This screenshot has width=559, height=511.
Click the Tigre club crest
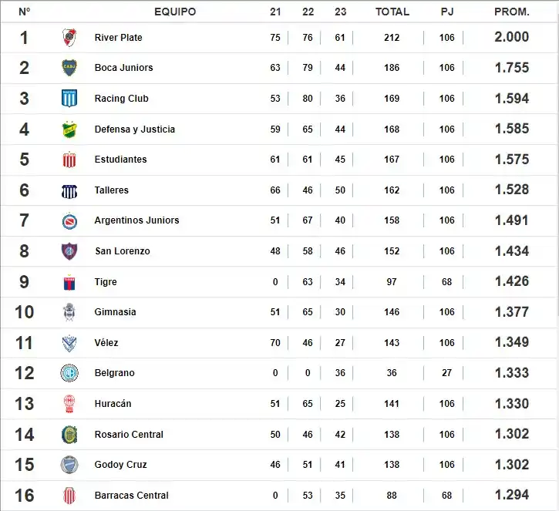[x=69, y=282]
